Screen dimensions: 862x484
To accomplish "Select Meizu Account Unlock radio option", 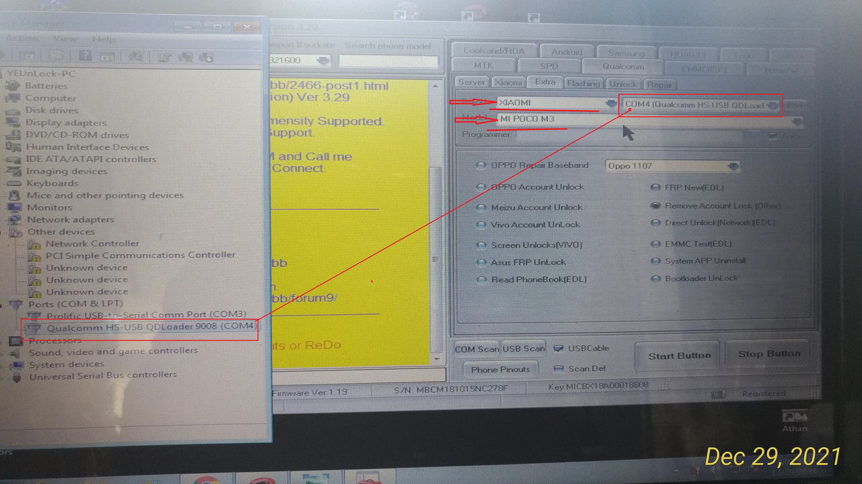I will [x=481, y=207].
